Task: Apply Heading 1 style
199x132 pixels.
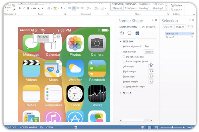Action: pos(145,7)
